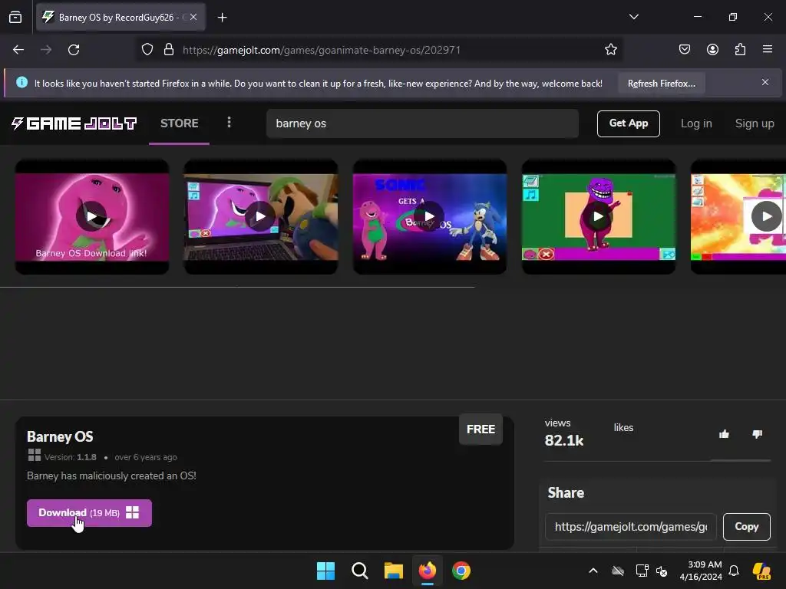Switch to the STORE tab
The image size is (786, 589).
(180, 123)
